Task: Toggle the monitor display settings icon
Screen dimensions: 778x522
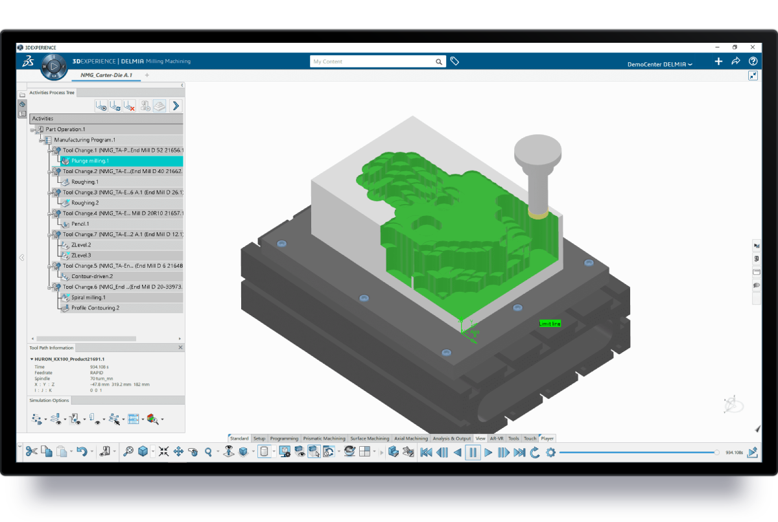Action: [284, 452]
